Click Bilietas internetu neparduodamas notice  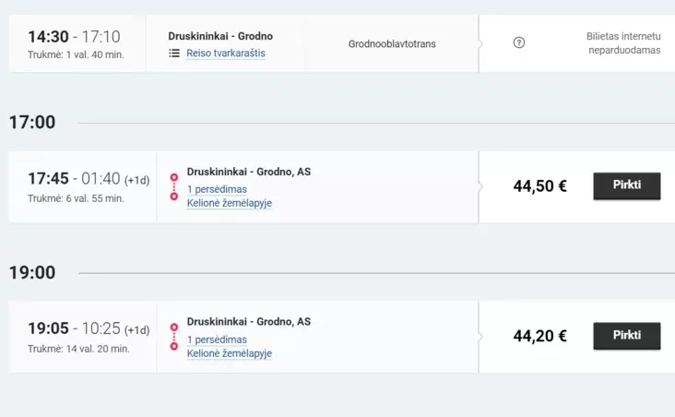[x=623, y=43]
